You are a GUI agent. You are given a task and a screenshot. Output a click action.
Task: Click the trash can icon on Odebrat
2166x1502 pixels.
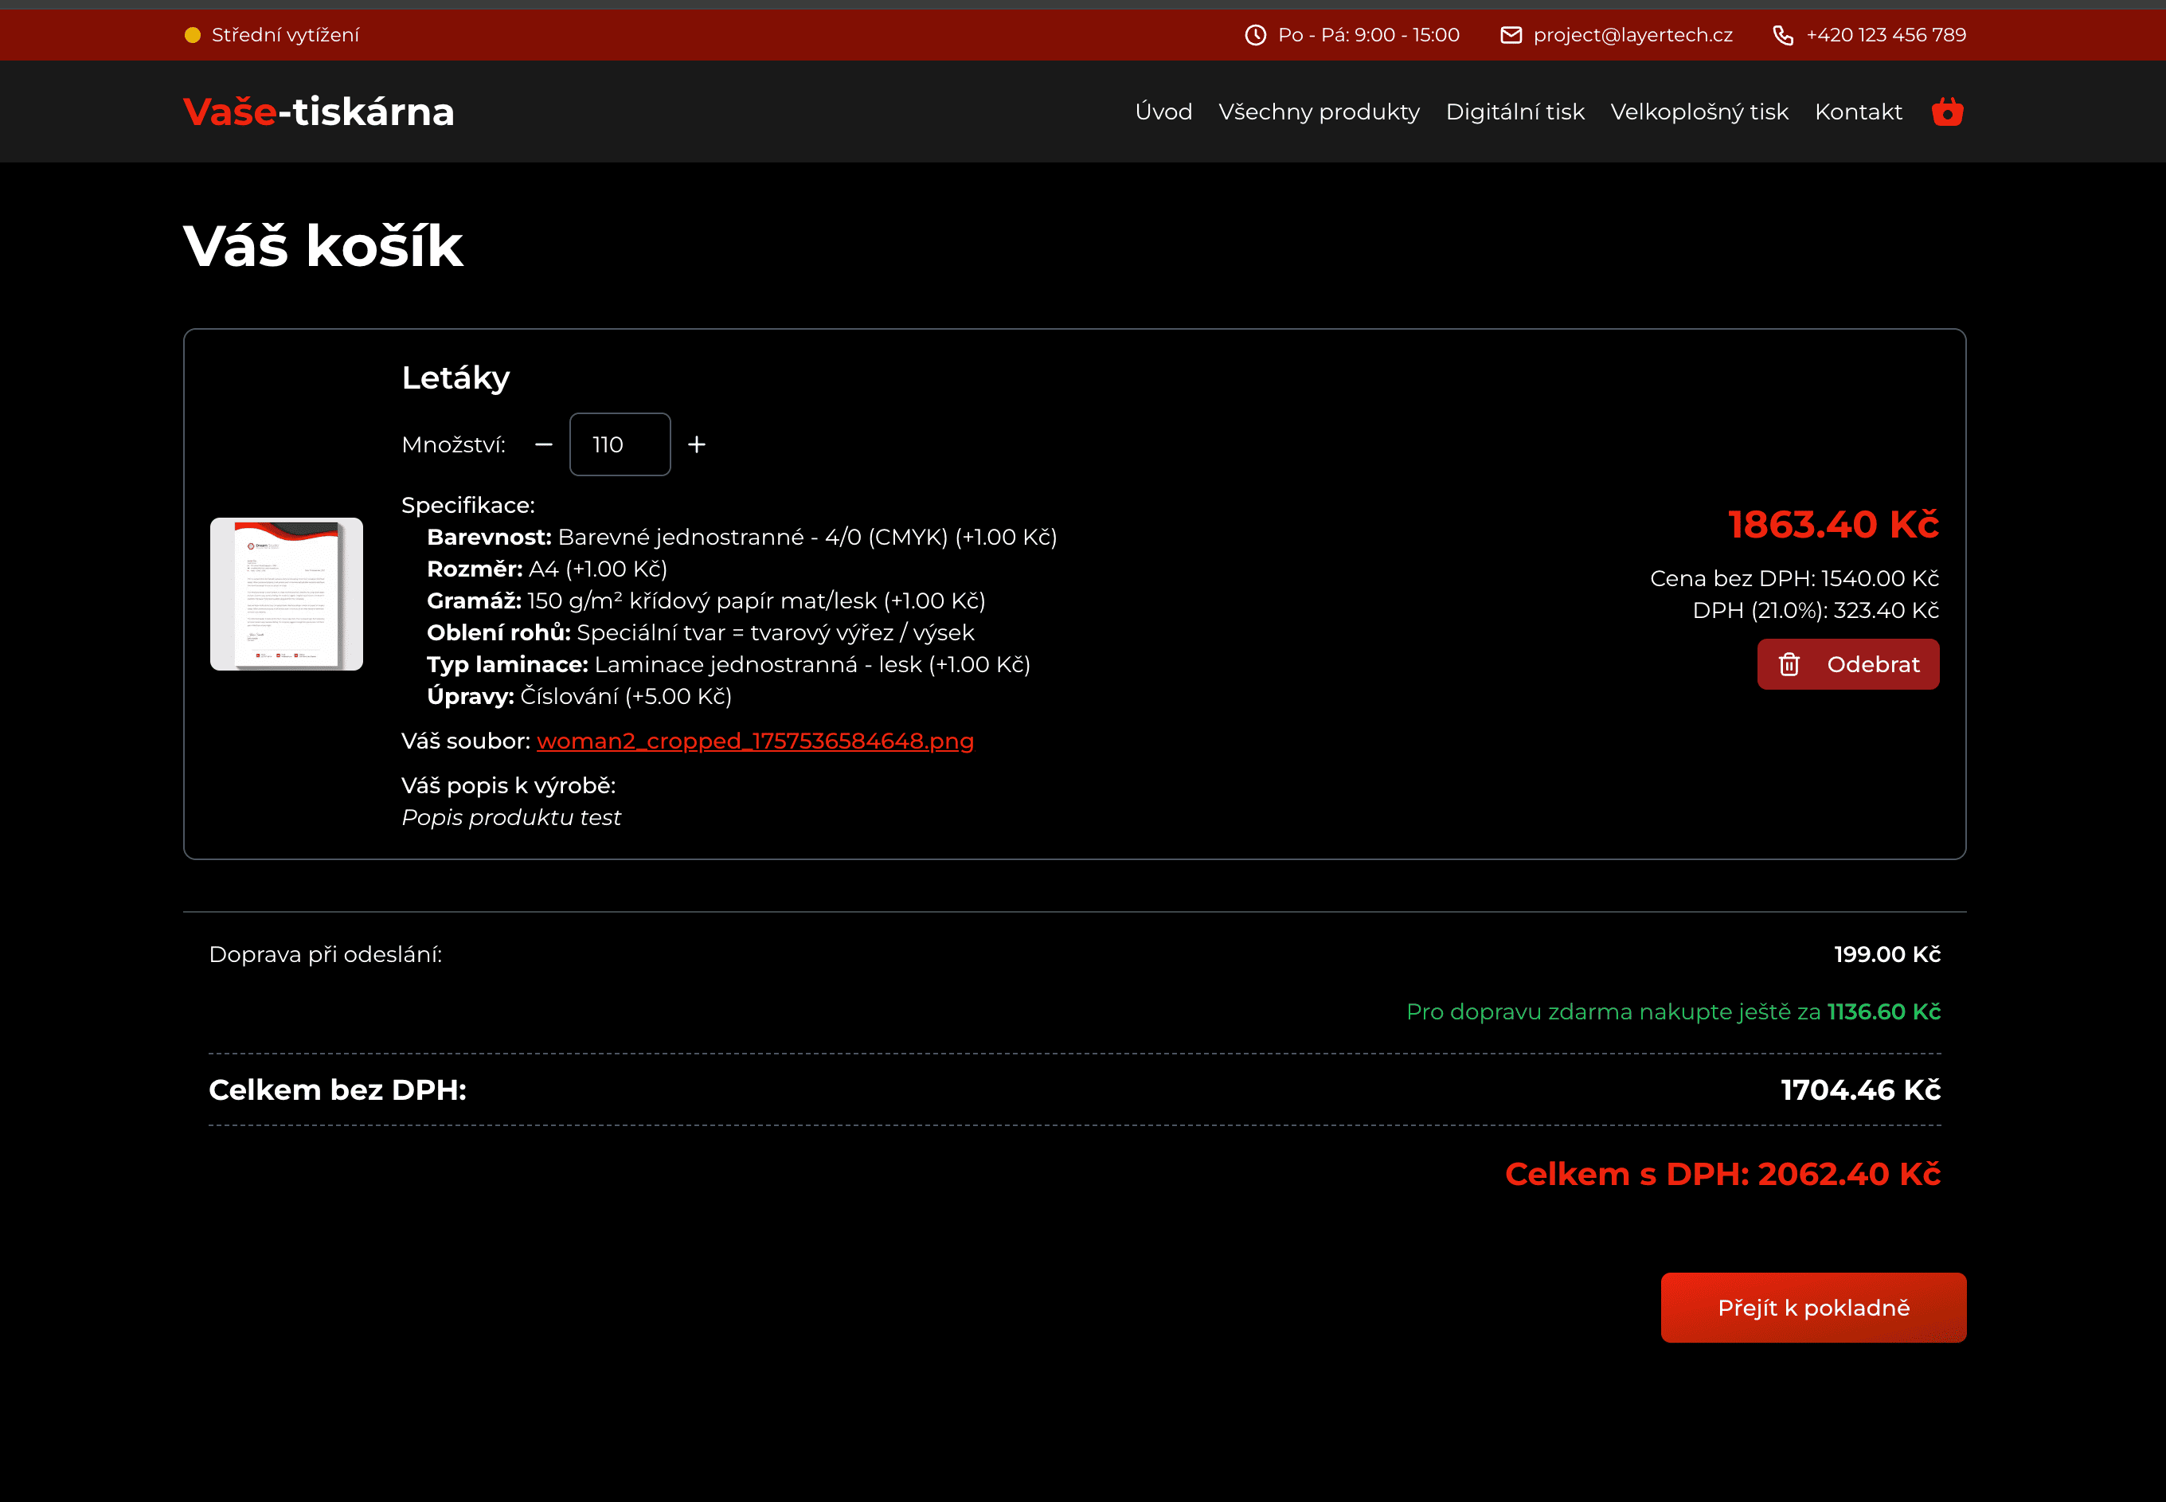pyautogui.click(x=1789, y=664)
